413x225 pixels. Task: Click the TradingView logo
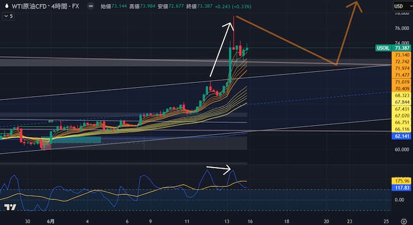(x=10, y=207)
